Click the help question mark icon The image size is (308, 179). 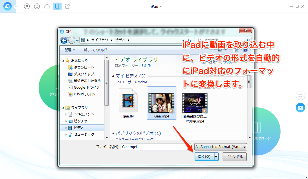[x=245, y=50]
